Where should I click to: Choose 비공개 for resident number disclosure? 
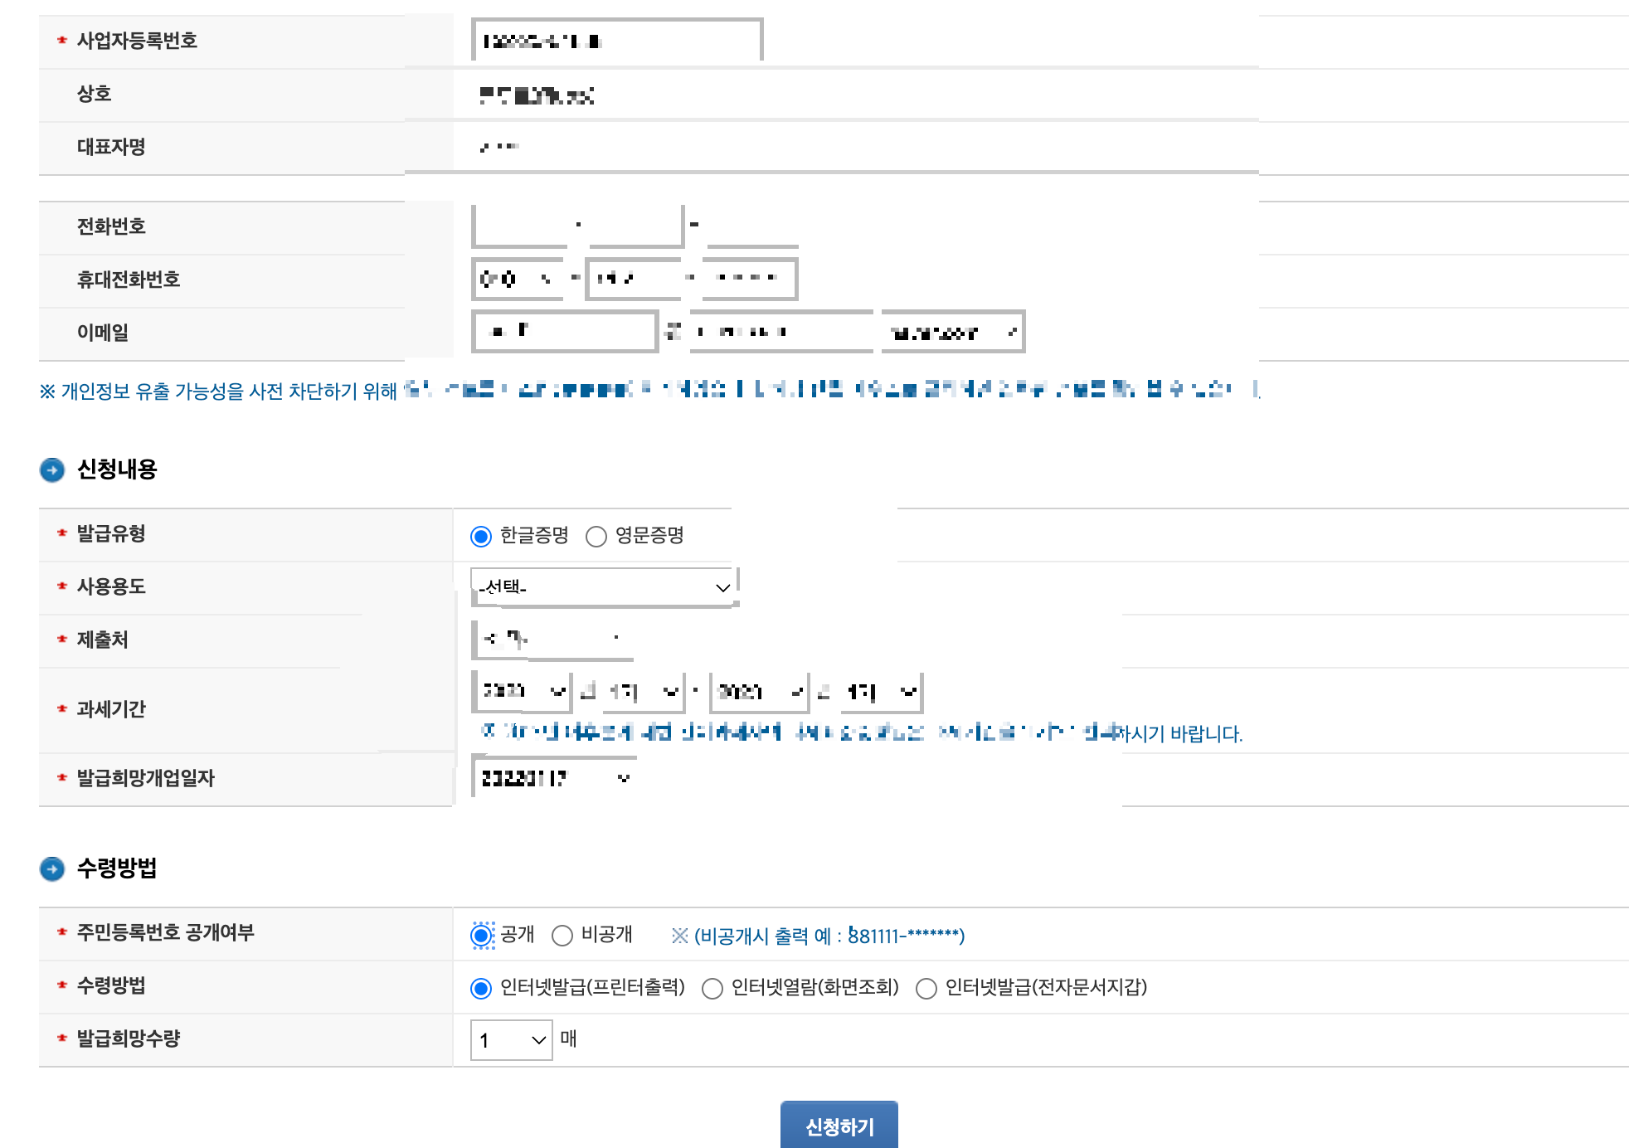pos(562,936)
